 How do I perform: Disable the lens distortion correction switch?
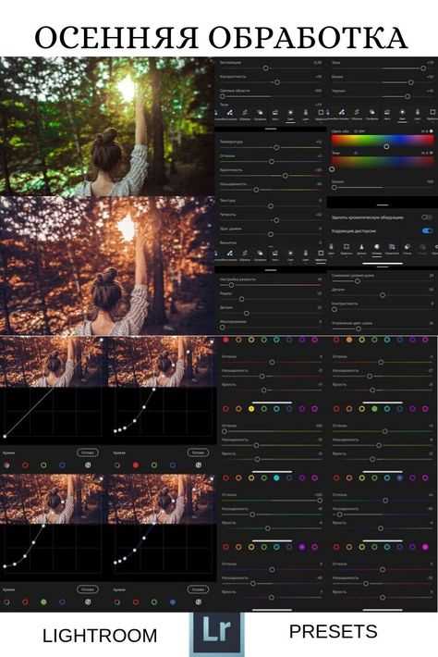tap(427, 230)
